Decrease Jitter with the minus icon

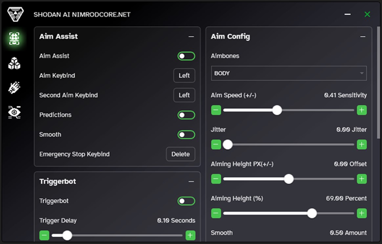pos(216,144)
